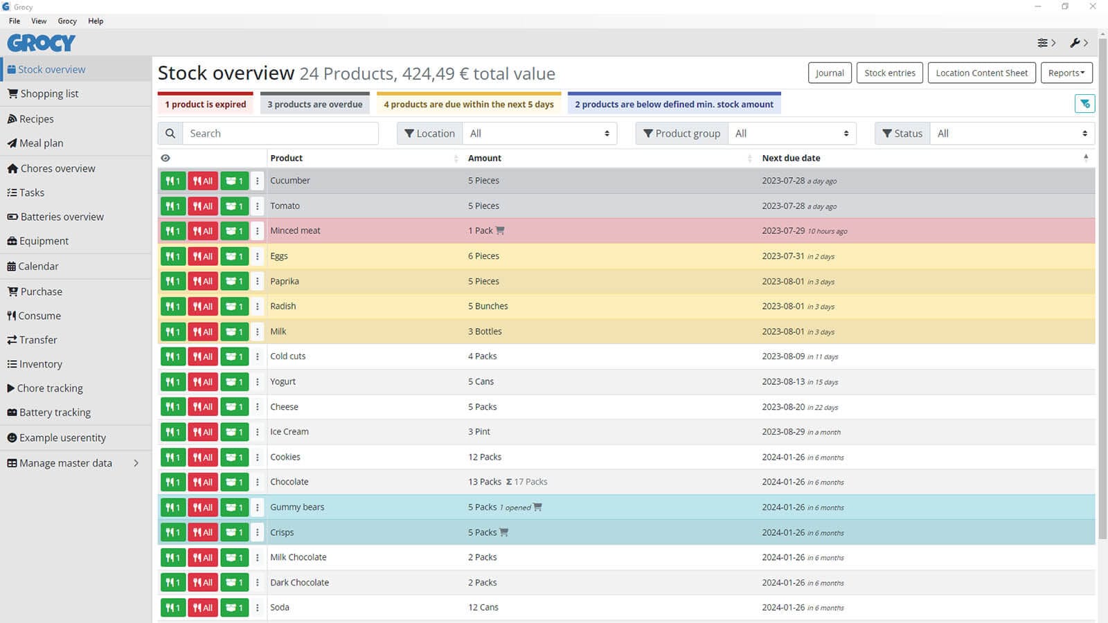1108x623 pixels.
Task: Click the Location Content Sheet button
Action: 981,73
